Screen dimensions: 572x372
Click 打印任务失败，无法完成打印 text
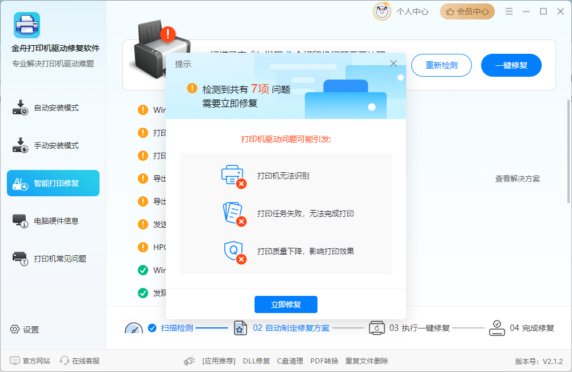(305, 213)
